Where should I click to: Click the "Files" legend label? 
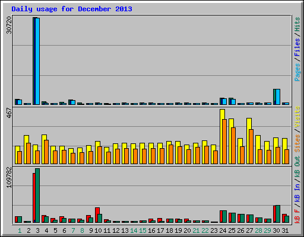297,47
